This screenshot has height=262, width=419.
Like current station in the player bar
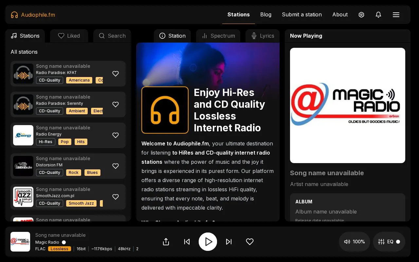250,242
